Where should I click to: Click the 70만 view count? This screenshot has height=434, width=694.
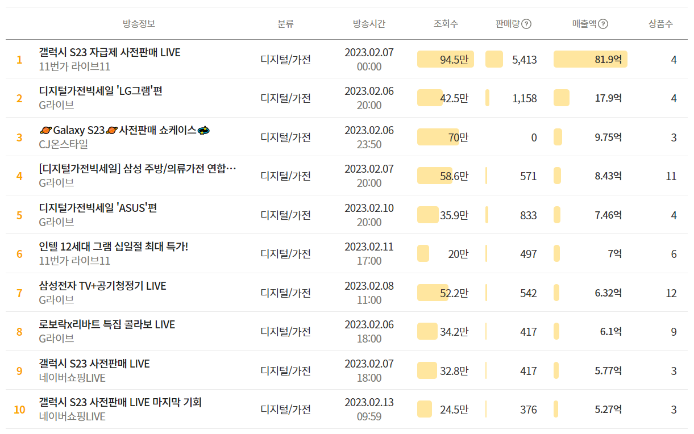[x=458, y=137]
